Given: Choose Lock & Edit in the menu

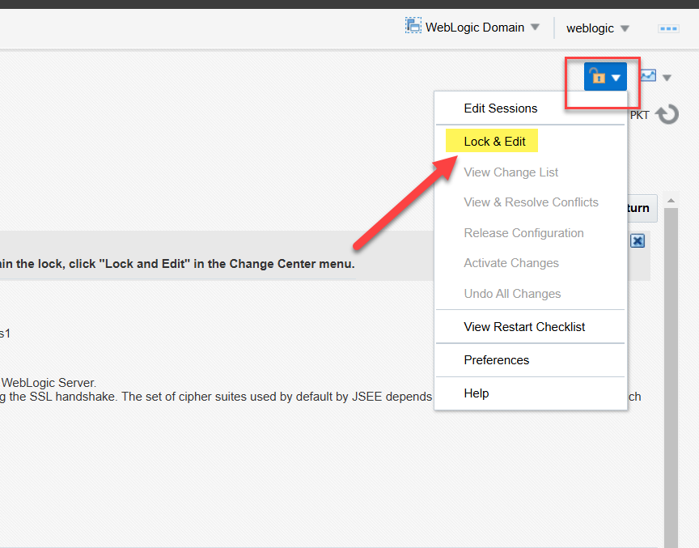Looking at the screenshot, I should pos(494,142).
